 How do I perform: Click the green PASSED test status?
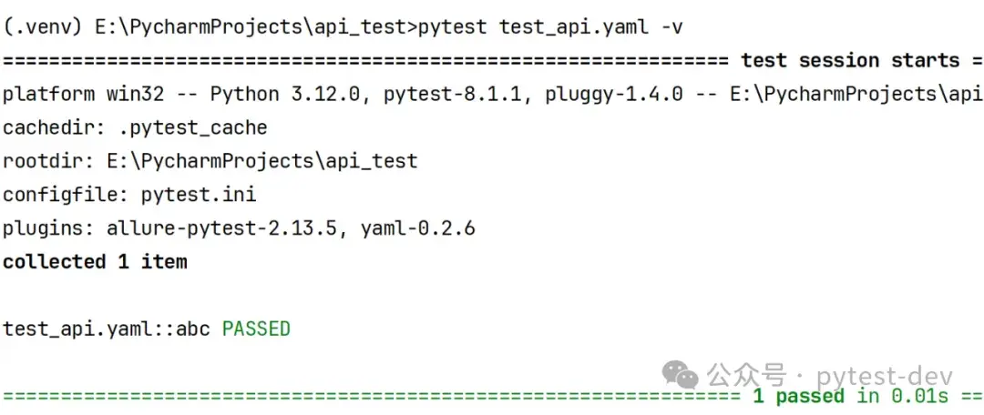(256, 329)
